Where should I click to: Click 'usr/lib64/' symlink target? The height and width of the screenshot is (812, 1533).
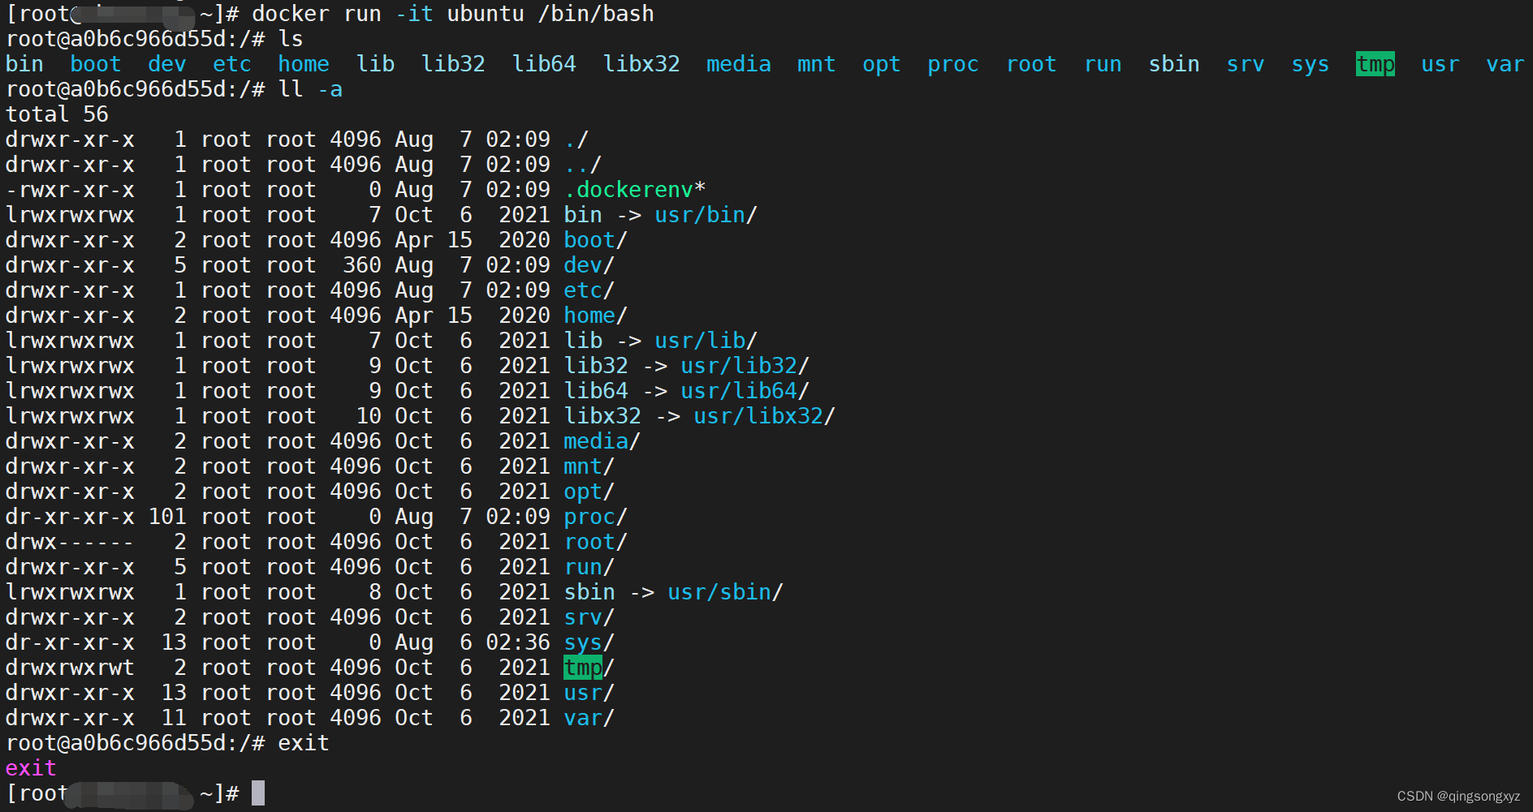(745, 391)
